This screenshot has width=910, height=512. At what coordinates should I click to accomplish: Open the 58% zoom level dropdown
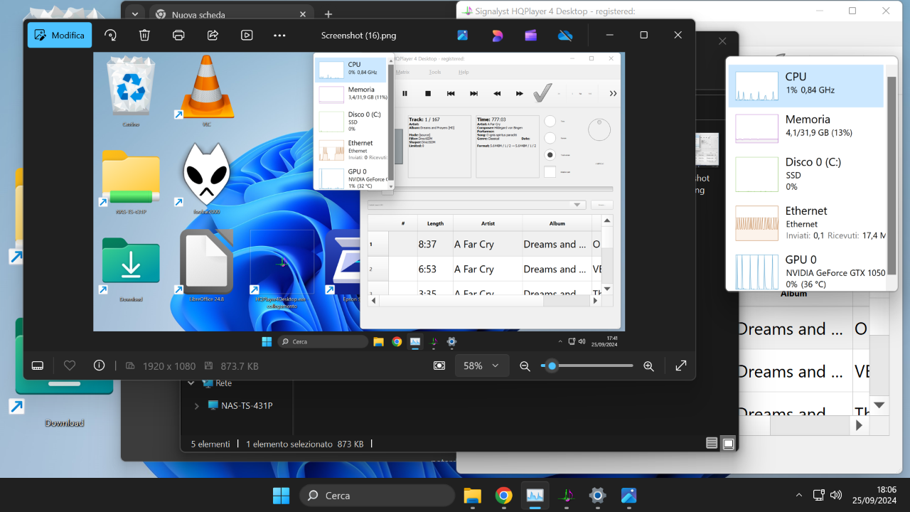coord(481,366)
